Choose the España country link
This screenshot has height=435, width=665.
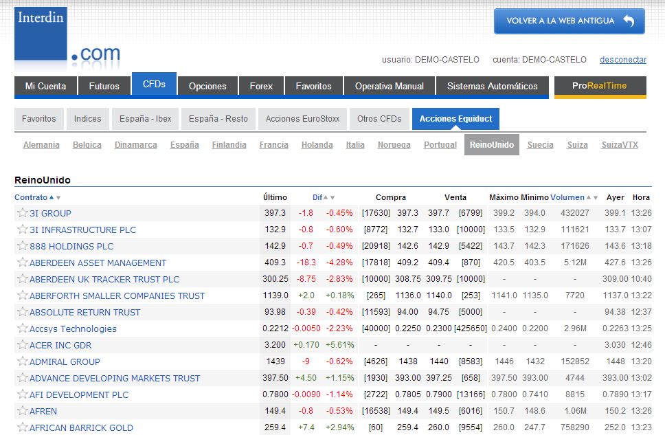pyautogui.click(x=185, y=145)
